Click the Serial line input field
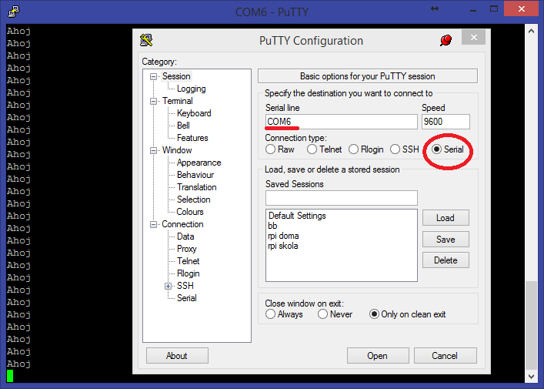Viewport: 544px width, 389px height. [342, 122]
